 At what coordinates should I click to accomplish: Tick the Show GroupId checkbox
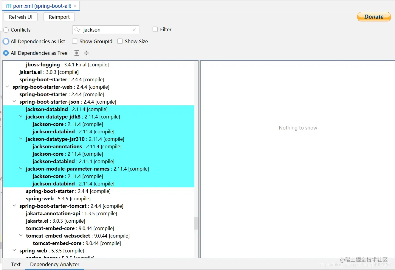[x=75, y=41]
